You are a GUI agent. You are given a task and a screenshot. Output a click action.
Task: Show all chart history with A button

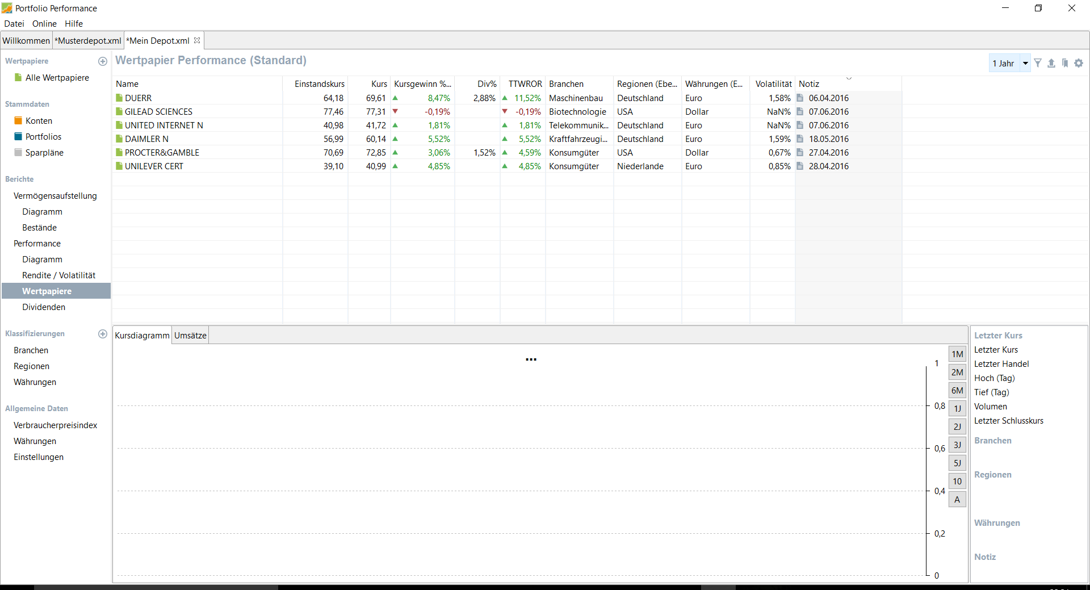(957, 499)
